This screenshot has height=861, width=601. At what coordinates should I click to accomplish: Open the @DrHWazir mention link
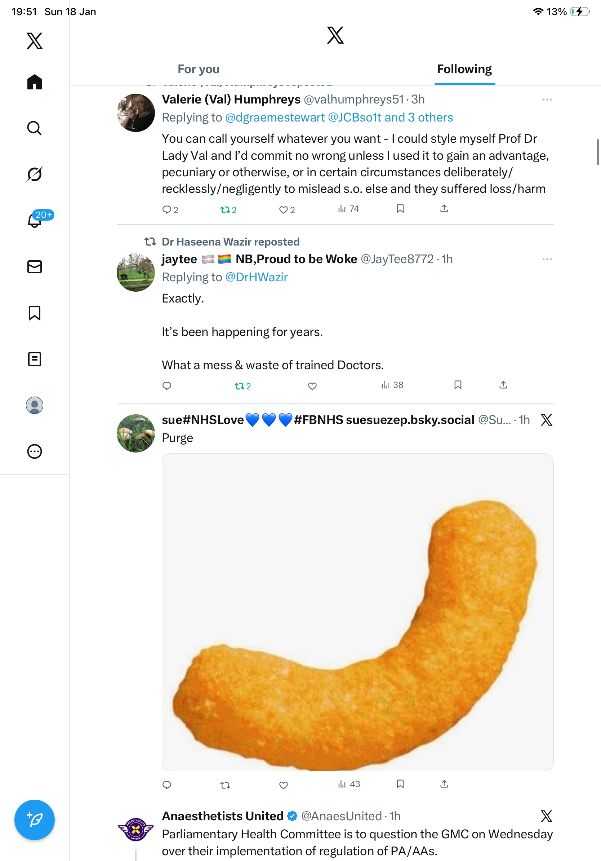click(x=257, y=277)
